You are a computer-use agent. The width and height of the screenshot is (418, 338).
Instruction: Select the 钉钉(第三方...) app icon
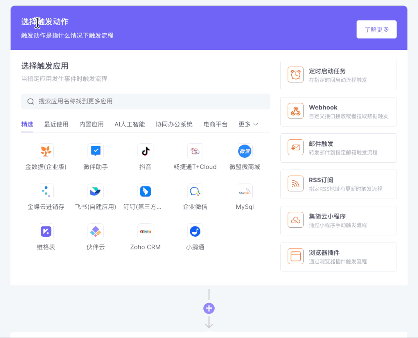tap(145, 191)
